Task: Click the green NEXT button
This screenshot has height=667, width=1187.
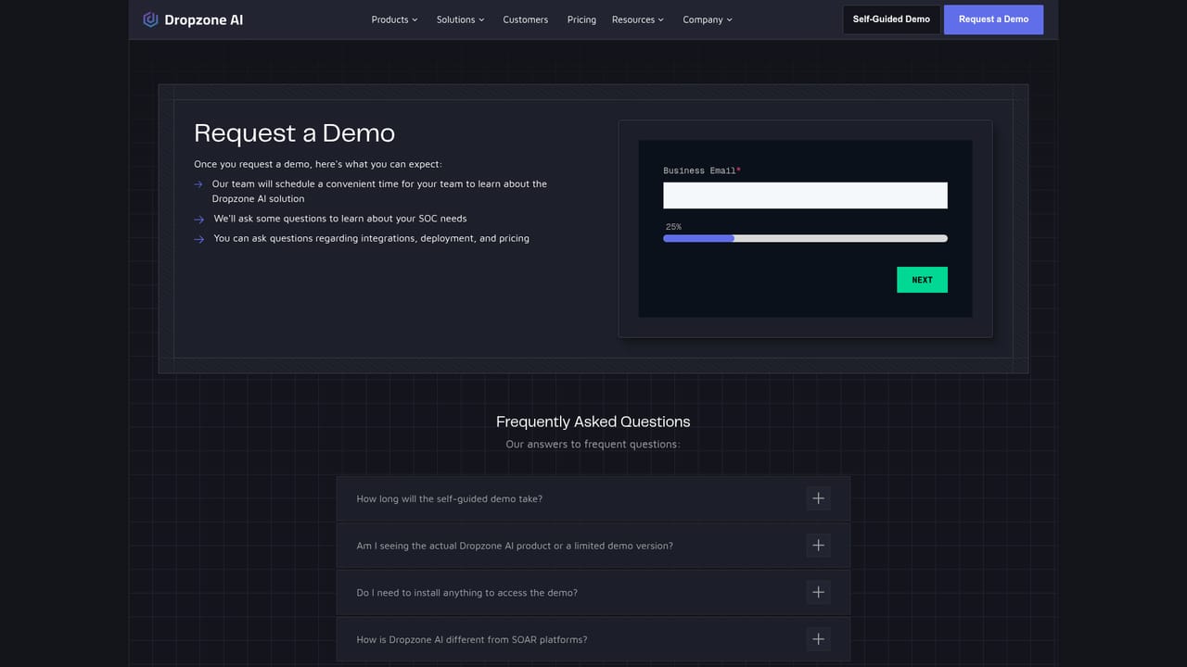Action: click(922, 280)
